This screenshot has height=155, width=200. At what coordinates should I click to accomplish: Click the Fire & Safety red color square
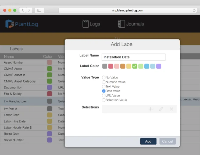(x=49, y=94)
